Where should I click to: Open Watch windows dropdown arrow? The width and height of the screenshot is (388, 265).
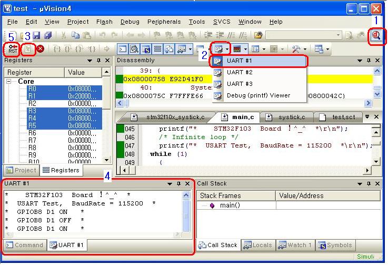tap(190, 49)
